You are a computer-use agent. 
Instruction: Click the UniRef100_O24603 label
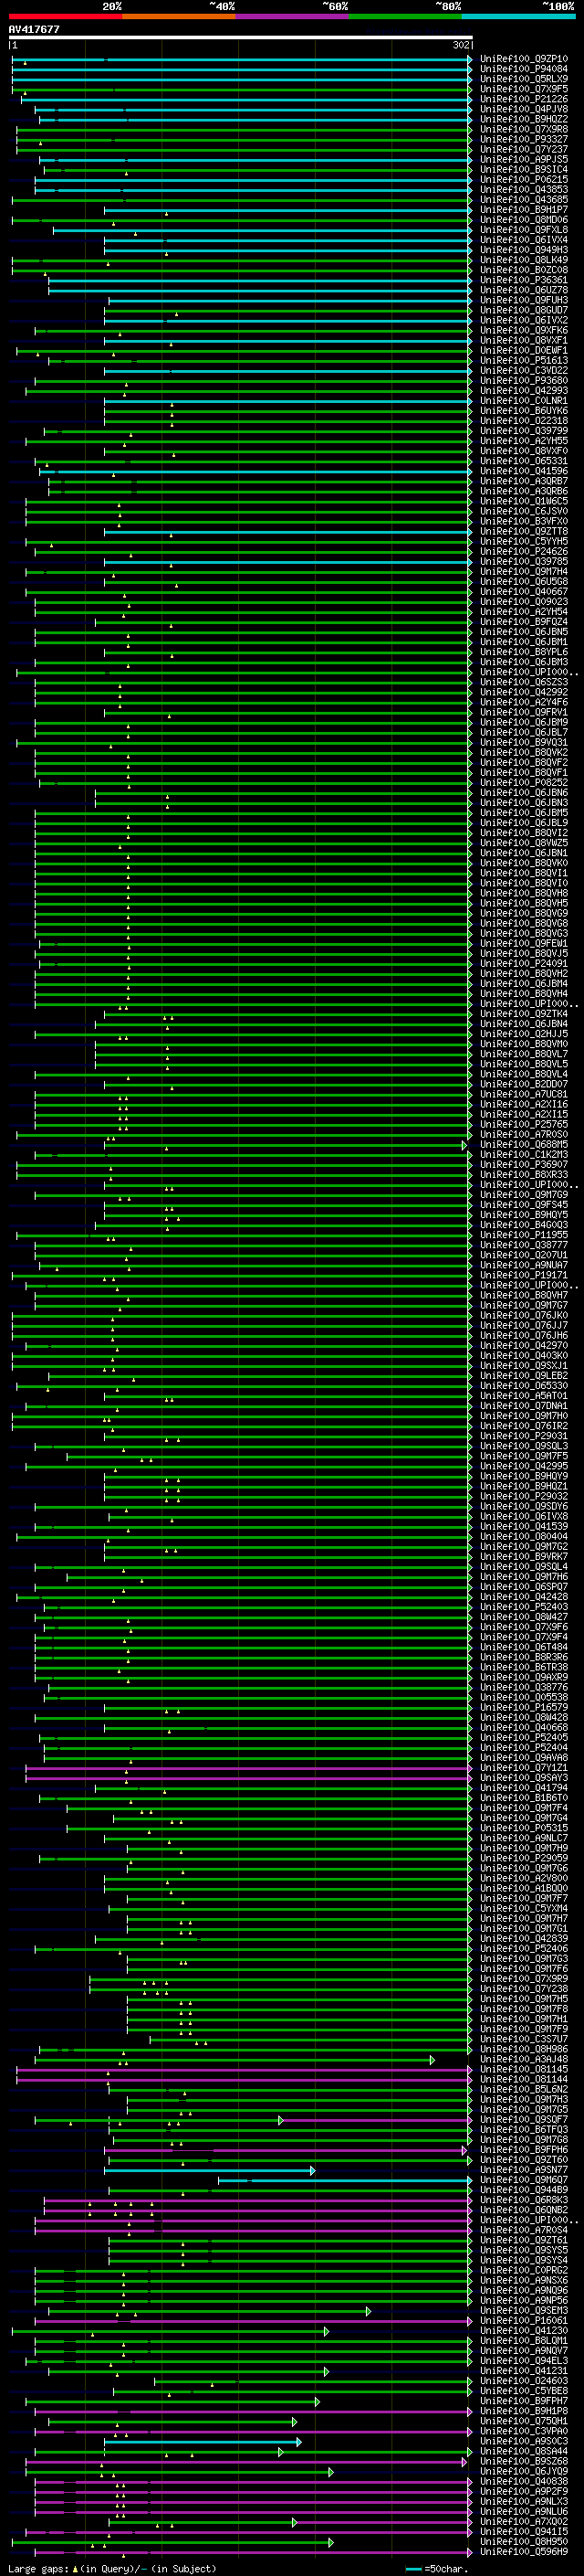524,2381
